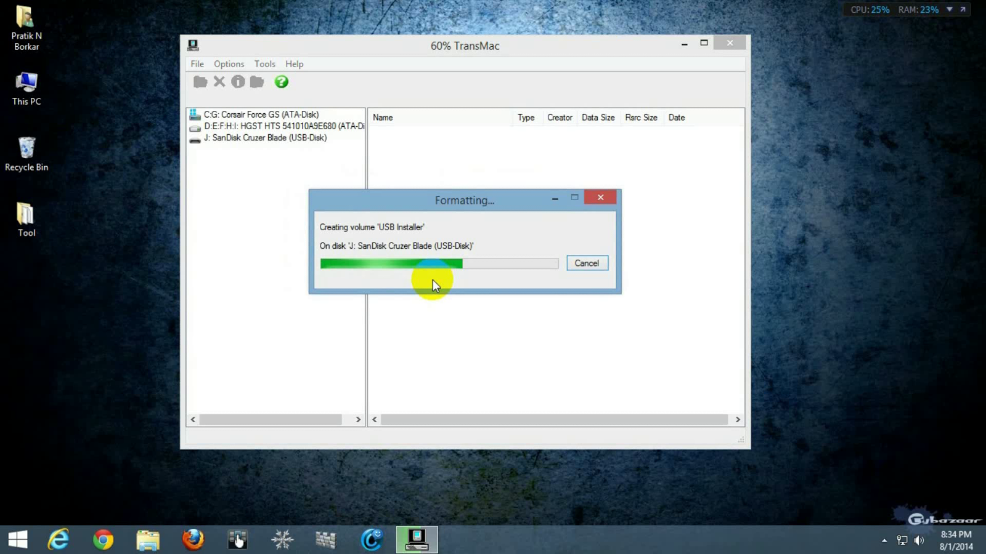This screenshot has height=554, width=986.
Task: Click the CPU: 25% readout
Action: (870, 10)
